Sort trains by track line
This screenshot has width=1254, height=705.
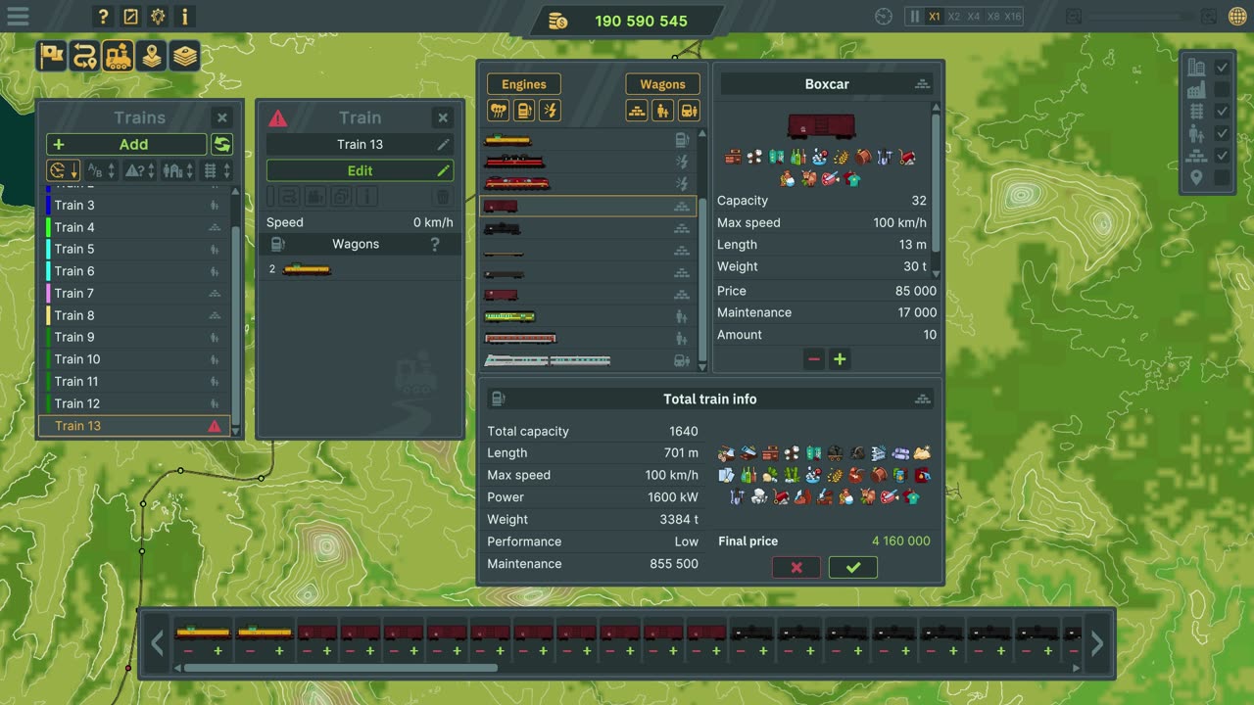click(215, 171)
